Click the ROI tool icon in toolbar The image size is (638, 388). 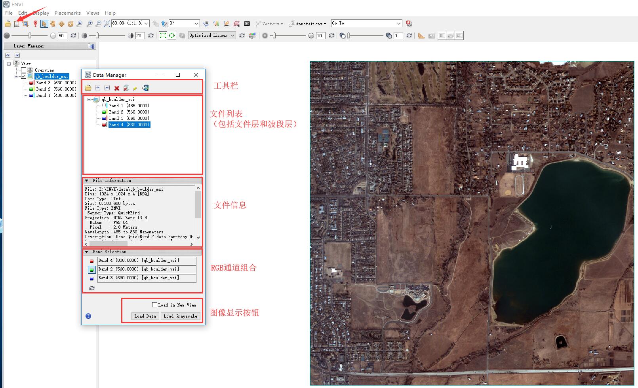coord(237,23)
